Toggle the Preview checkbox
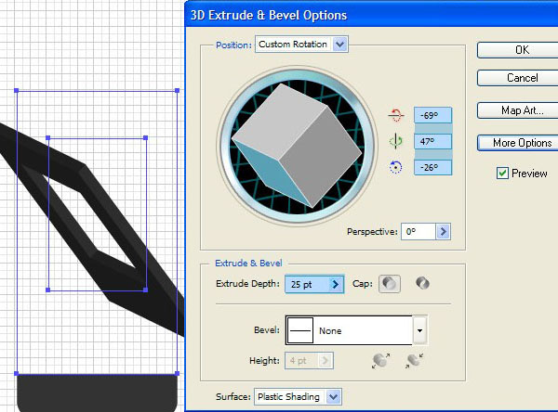 pyautogui.click(x=502, y=174)
